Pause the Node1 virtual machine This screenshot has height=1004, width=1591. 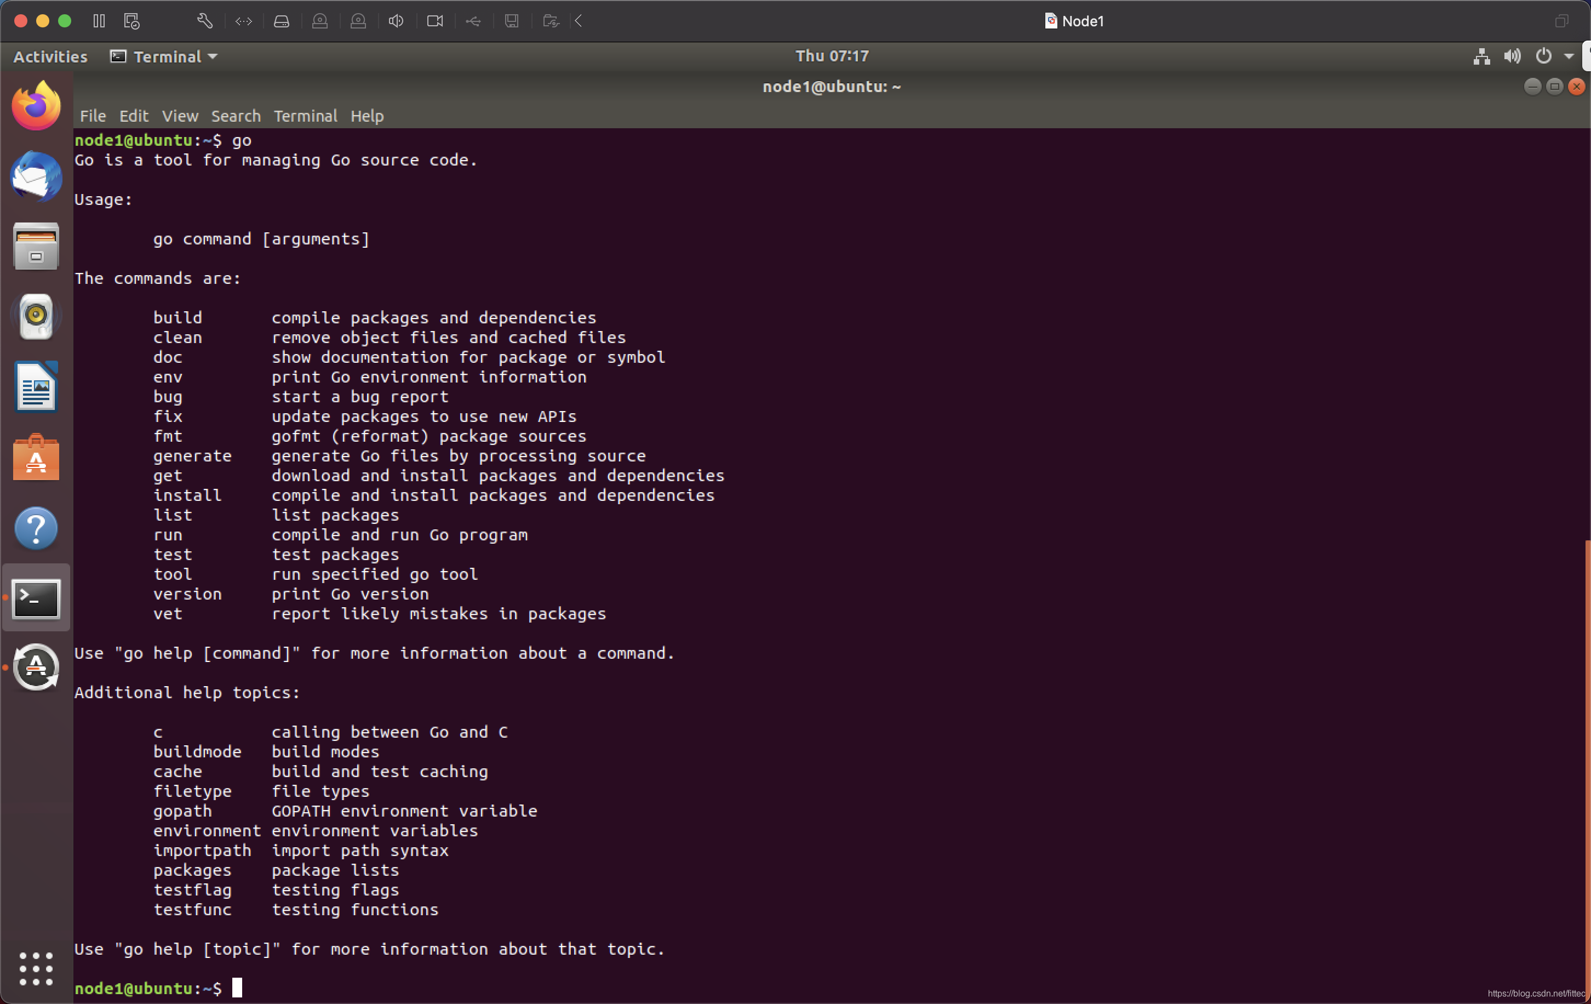99,21
